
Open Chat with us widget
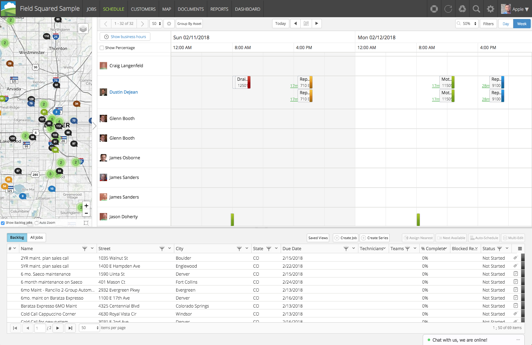click(473, 340)
